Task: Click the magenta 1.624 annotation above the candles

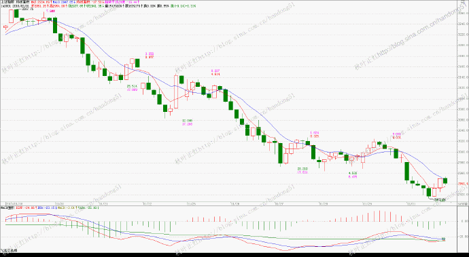Action: pyautogui.click(x=315, y=132)
